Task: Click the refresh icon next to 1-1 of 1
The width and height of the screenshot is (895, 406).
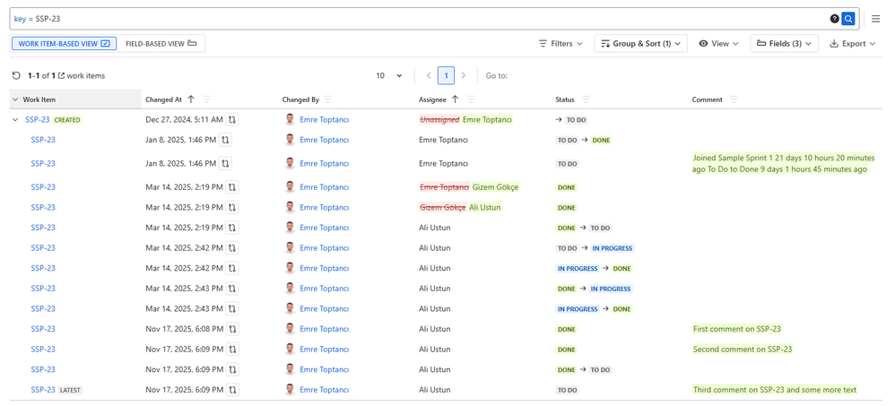Action: [x=16, y=75]
